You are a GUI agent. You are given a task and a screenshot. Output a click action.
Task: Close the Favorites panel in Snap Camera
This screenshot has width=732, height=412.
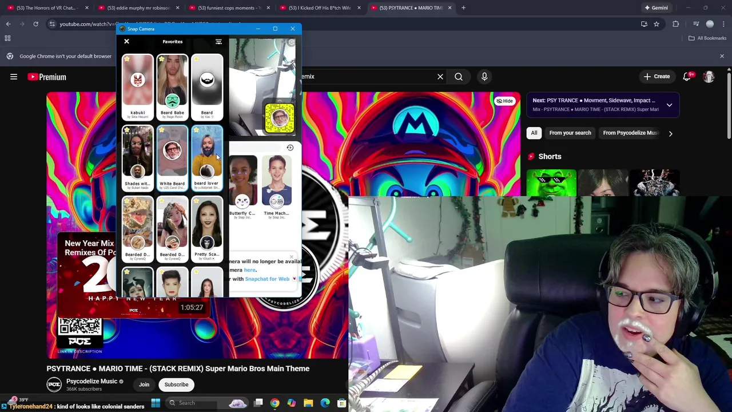(127, 41)
